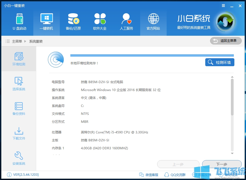Click the 检测环境 button
The width and height of the screenshot is (246, 180).
tap(220, 62)
